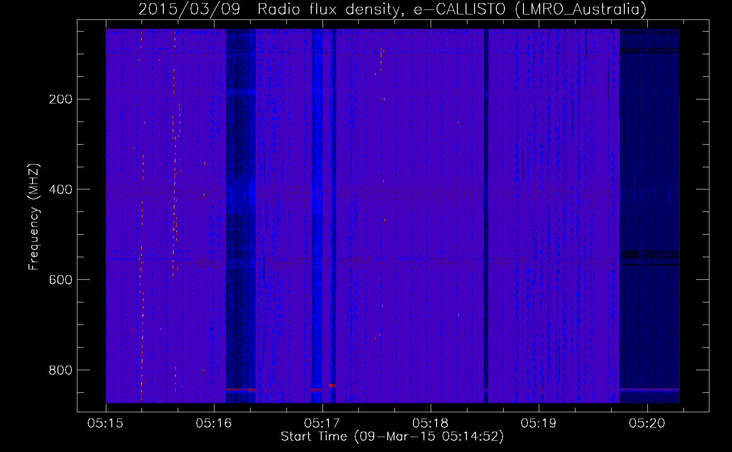
Task: Click the 05:15 time tick label
Action: click(x=105, y=424)
